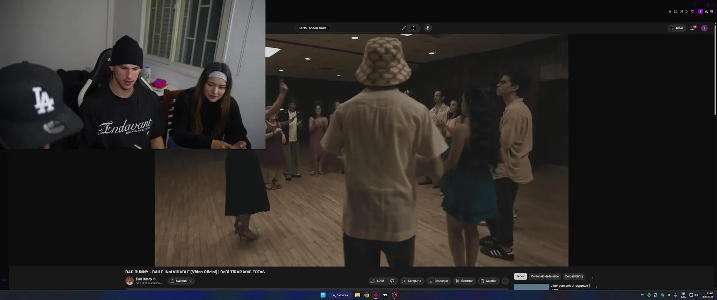Image resolution: width=717 pixels, height=300 pixels.
Task: Clear the search text with the X icon
Action: click(x=404, y=28)
